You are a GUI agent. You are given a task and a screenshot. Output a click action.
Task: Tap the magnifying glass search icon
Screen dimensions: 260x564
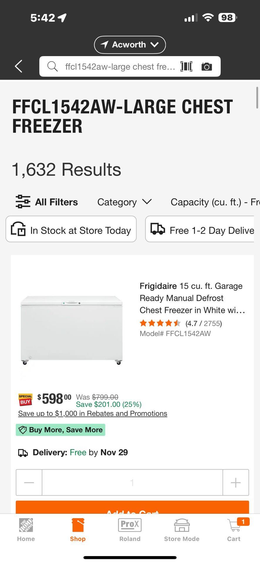pos(52,66)
